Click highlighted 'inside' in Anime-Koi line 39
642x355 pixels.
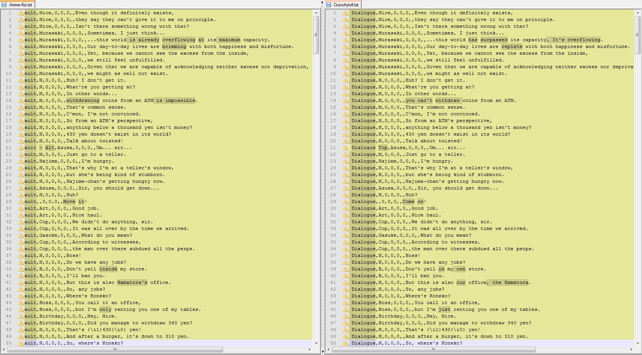tap(108, 269)
